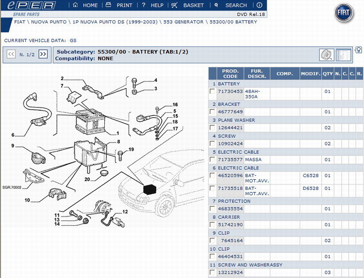Screen dimensions: 364x278
Task: Open the HELP section
Action: tap(152, 5)
